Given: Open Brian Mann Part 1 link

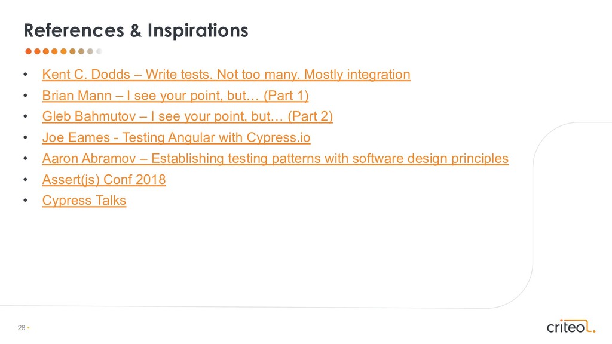Looking at the screenshot, I should tap(175, 96).
